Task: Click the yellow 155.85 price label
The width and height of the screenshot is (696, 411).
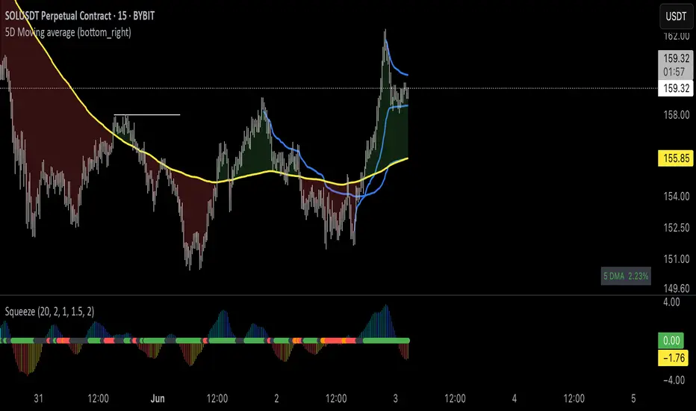Action: (x=676, y=158)
